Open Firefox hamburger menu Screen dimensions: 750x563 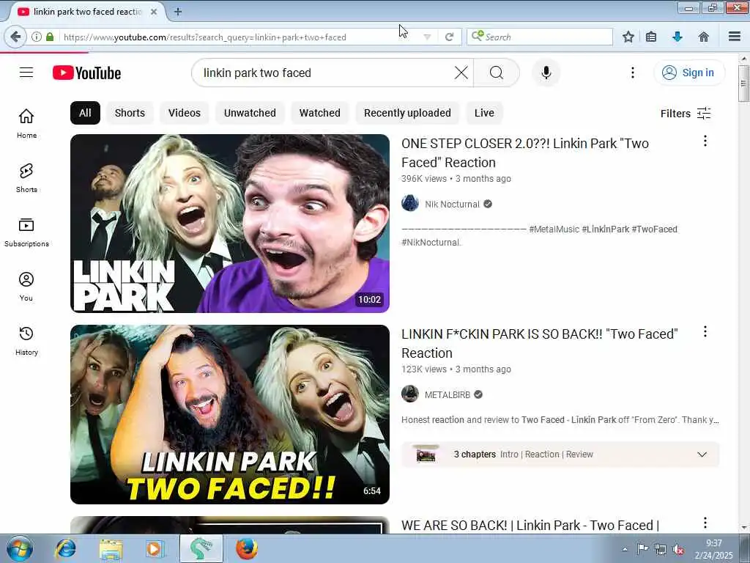coord(735,37)
